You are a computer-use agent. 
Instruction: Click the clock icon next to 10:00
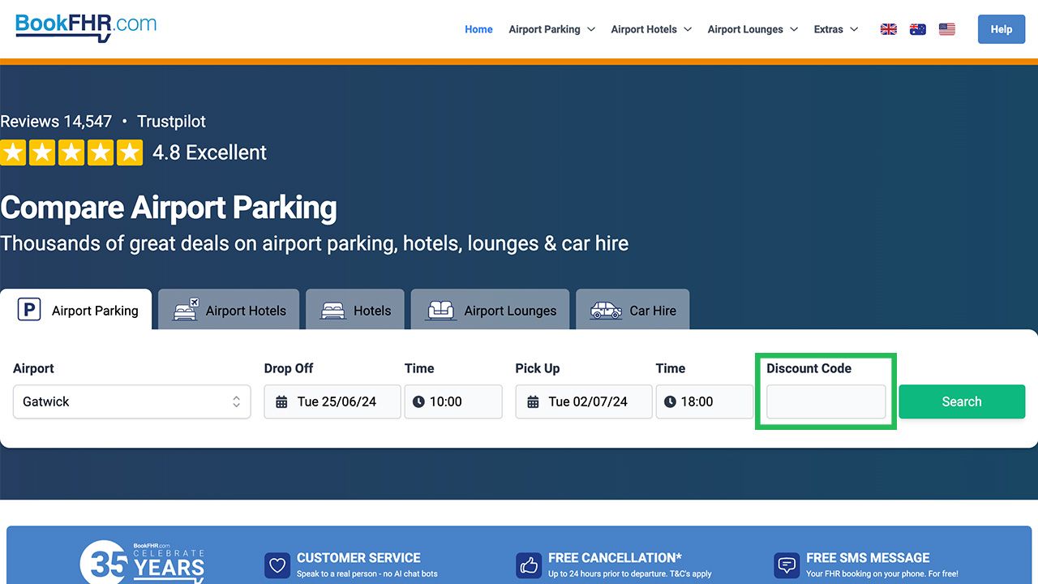pos(419,401)
